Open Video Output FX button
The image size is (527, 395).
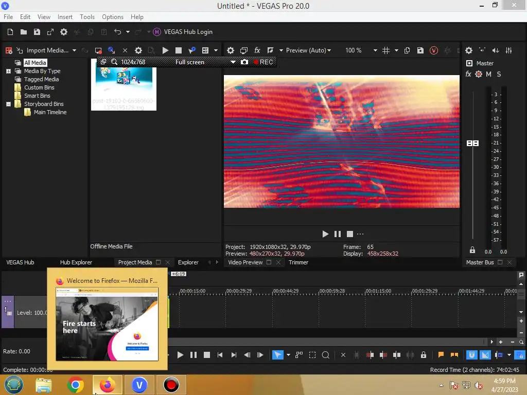[257, 50]
